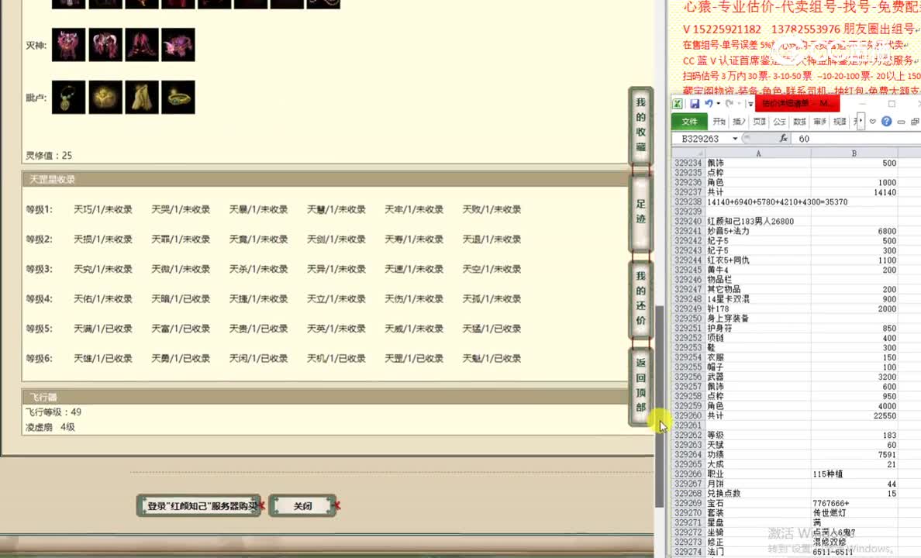Click the Excel application logo icon
Screen dimensions: 921x558
coord(678,103)
